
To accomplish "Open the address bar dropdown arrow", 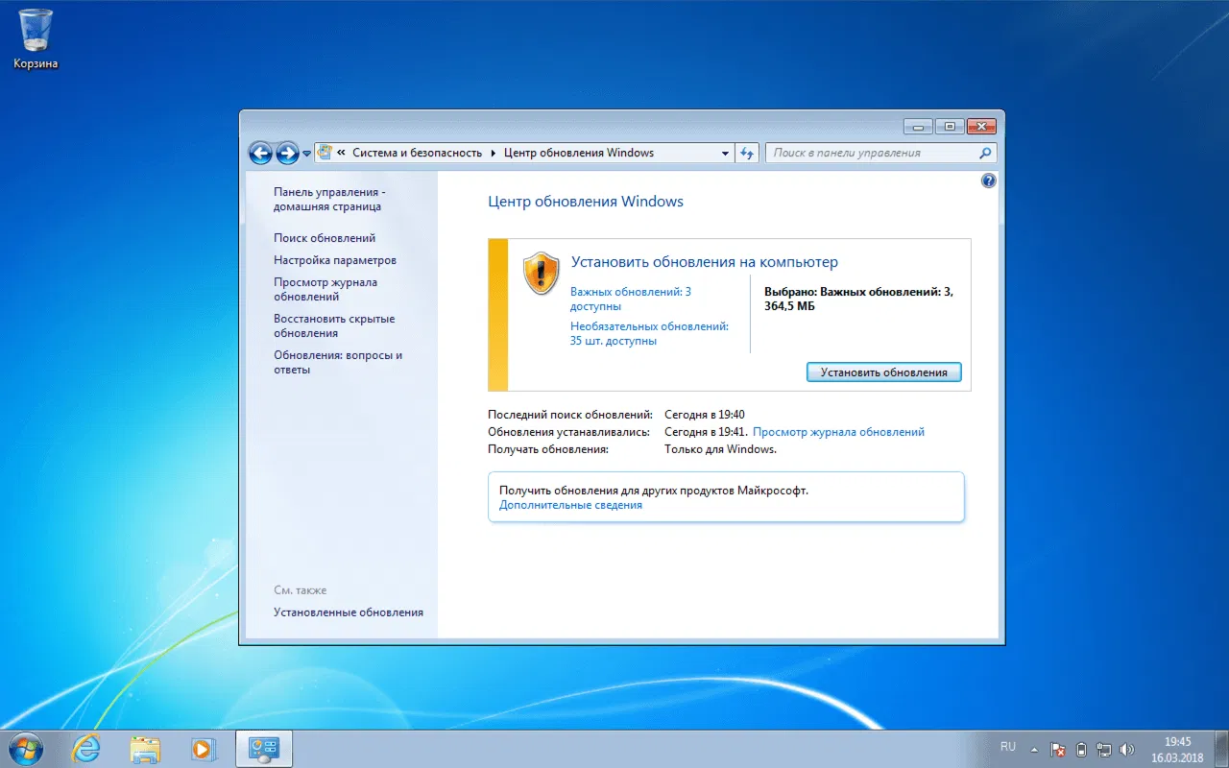I will pyautogui.click(x=725, y=153).
